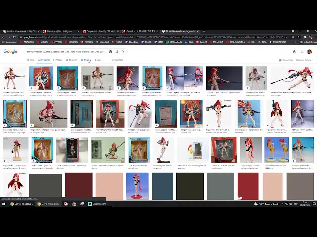
Task: Expand the Búsqueda Segura dropdown
Action: (x=304, y=60)
